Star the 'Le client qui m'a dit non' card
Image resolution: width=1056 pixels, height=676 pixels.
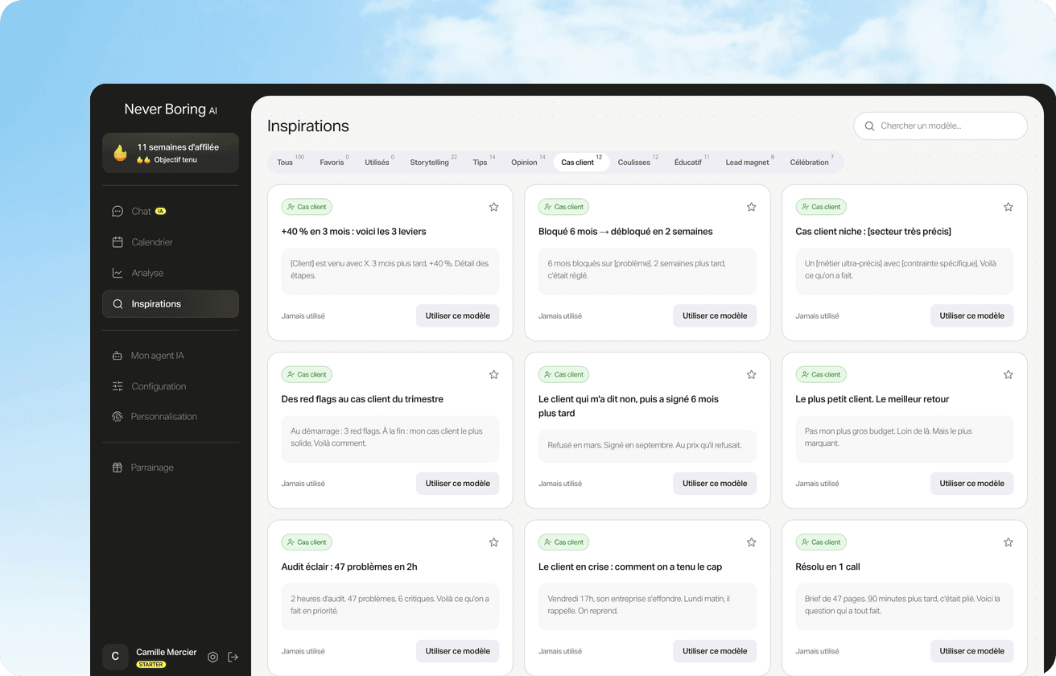tap(752, 374)
